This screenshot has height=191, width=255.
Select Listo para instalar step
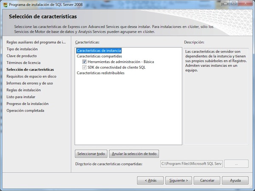[x=21, y=97]
